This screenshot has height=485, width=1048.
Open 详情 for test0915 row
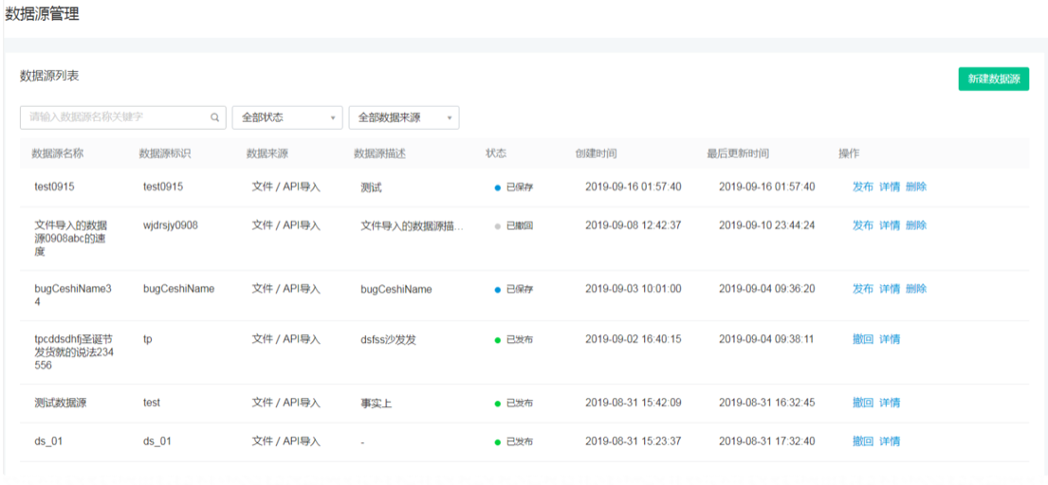click(x=889, y=187)
